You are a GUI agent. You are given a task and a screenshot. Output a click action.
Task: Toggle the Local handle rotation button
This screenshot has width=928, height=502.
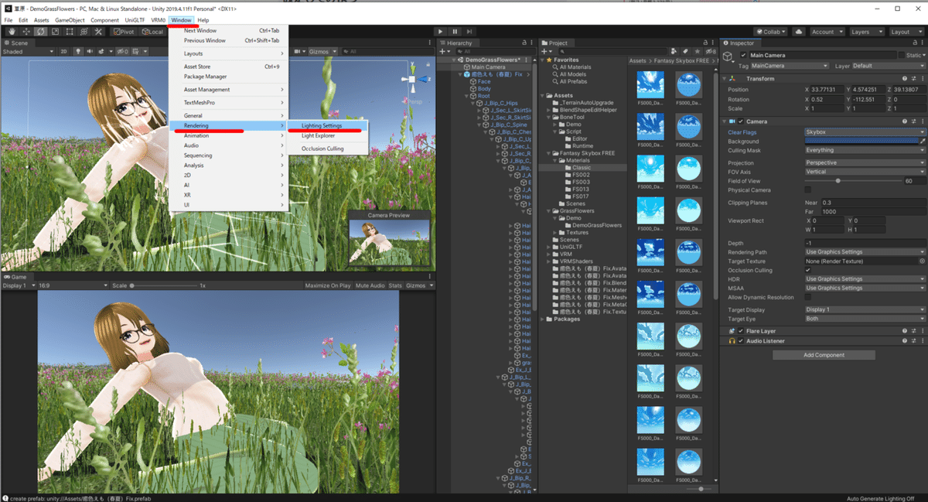tap(152, 32)
